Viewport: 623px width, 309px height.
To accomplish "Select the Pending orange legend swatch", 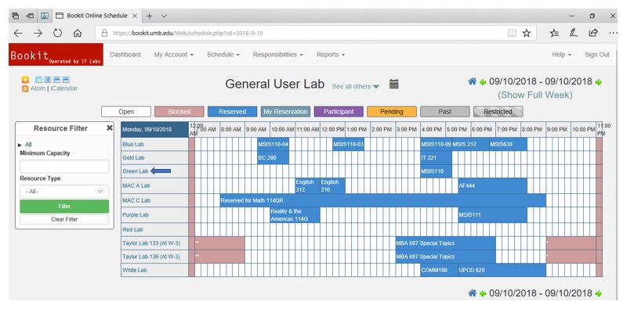I will point(392,111).
